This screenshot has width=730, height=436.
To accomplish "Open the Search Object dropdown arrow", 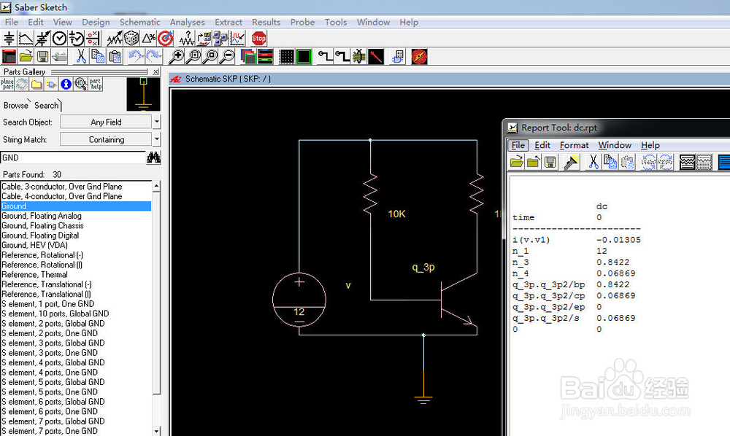I will pyautogui.click(x=157, y=122).
